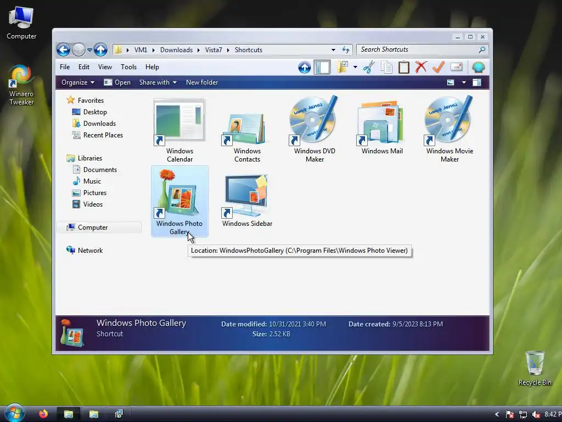This screenshot has width=562, height=422.
Task: Open the Windows Start orb
Action: tap(14, 413)
